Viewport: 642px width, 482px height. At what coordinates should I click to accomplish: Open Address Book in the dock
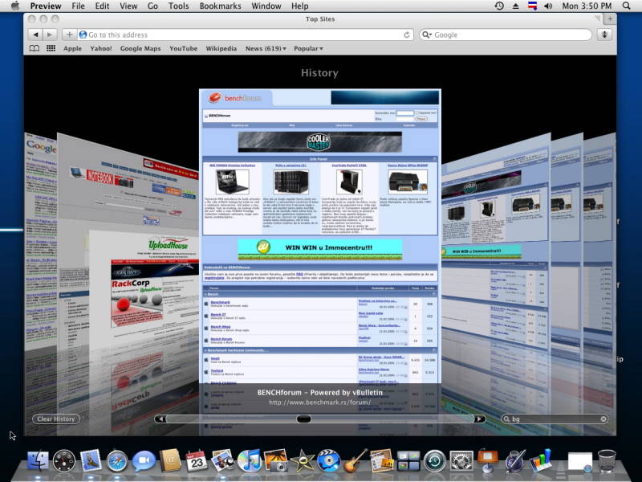[170, 460]
